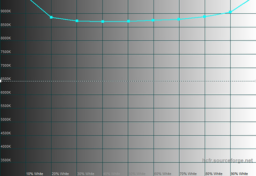Click the dotted 6500K reference line
This screenshot has height=176, width=256.
(x=128, y=81)
